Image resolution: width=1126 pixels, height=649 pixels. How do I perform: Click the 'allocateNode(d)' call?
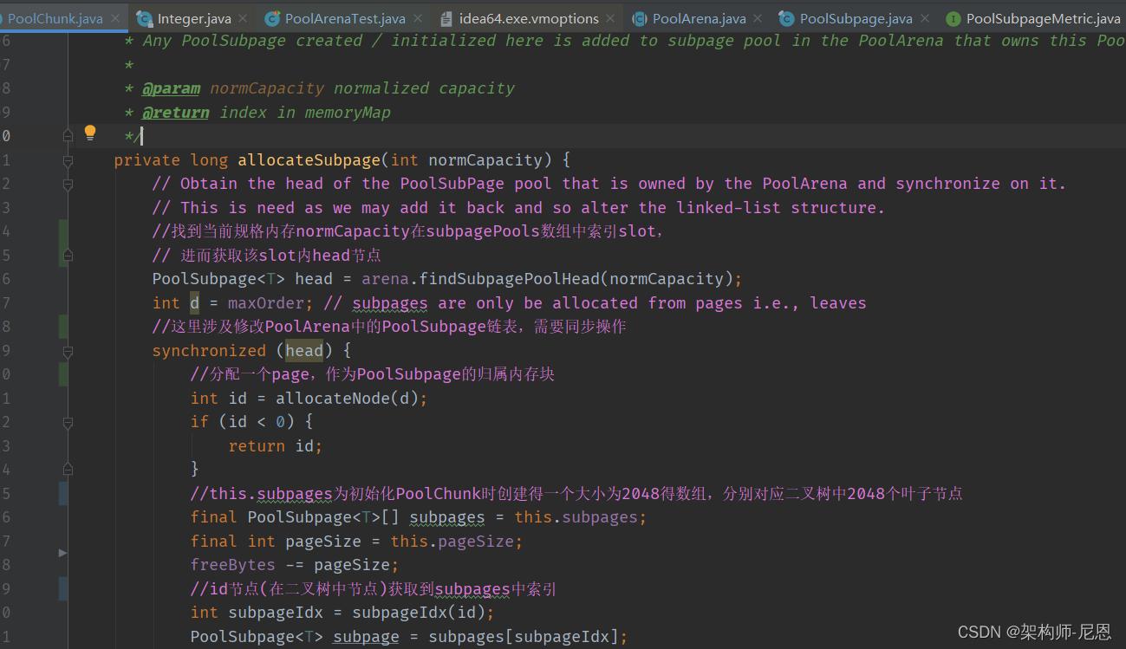coord(347,399)
